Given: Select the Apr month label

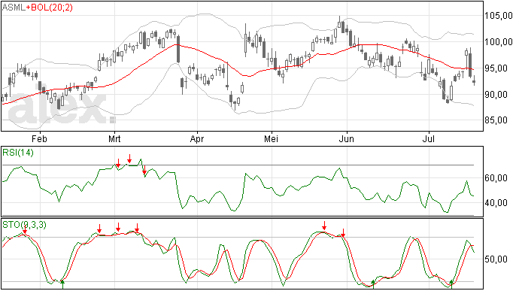Looking at the screenshot, I should point(197,138).
